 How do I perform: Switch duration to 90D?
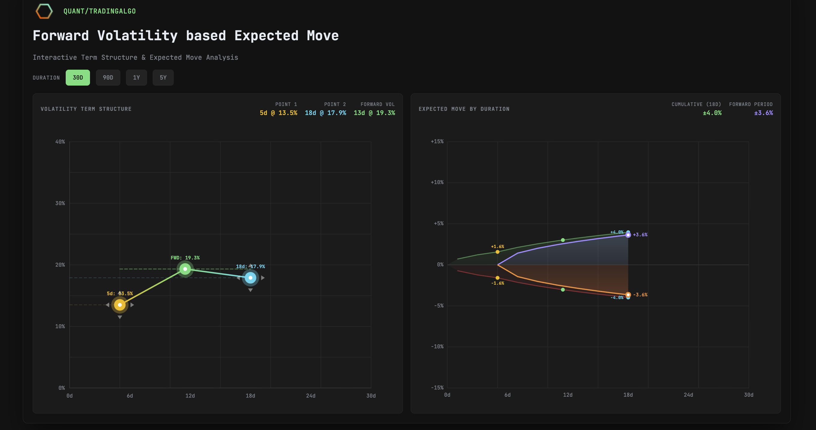click(x=108, y=78)
